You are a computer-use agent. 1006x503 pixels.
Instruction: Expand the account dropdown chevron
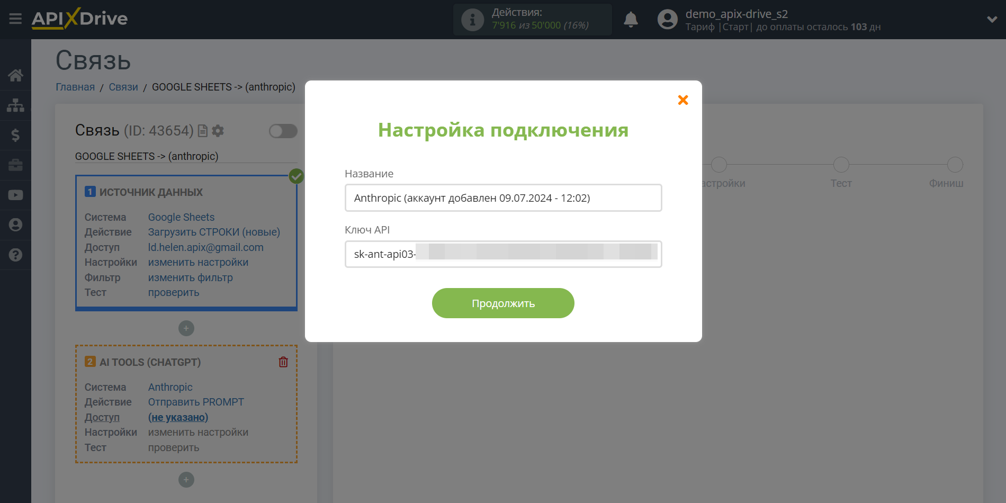[992, 20]
